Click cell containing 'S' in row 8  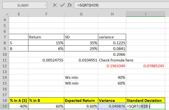(19, 43)
